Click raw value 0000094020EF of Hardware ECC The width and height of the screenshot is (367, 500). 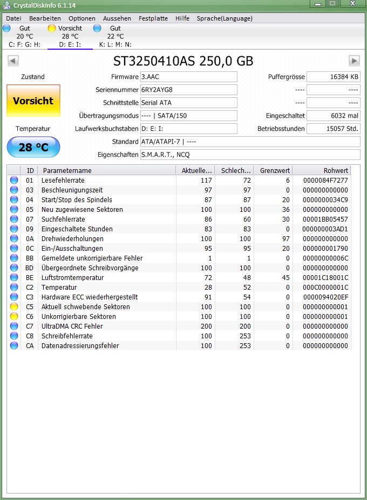coord(325,297)
